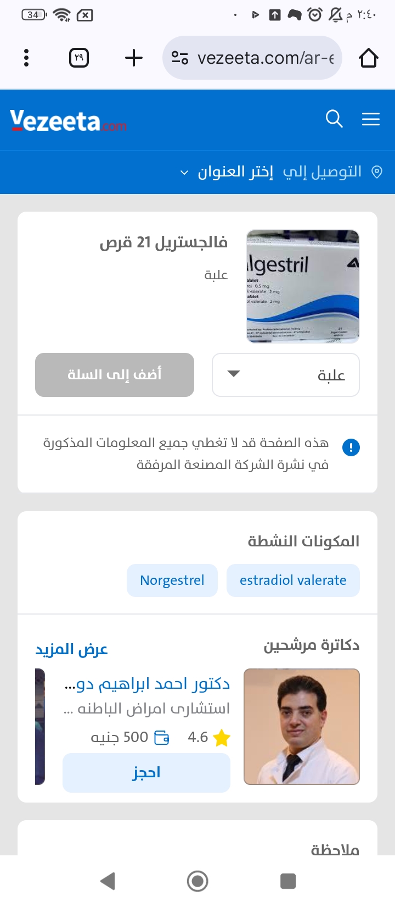Show the open tabs counter
The height and width of the screenshot is (907, 395).
(x=79, y=58)
